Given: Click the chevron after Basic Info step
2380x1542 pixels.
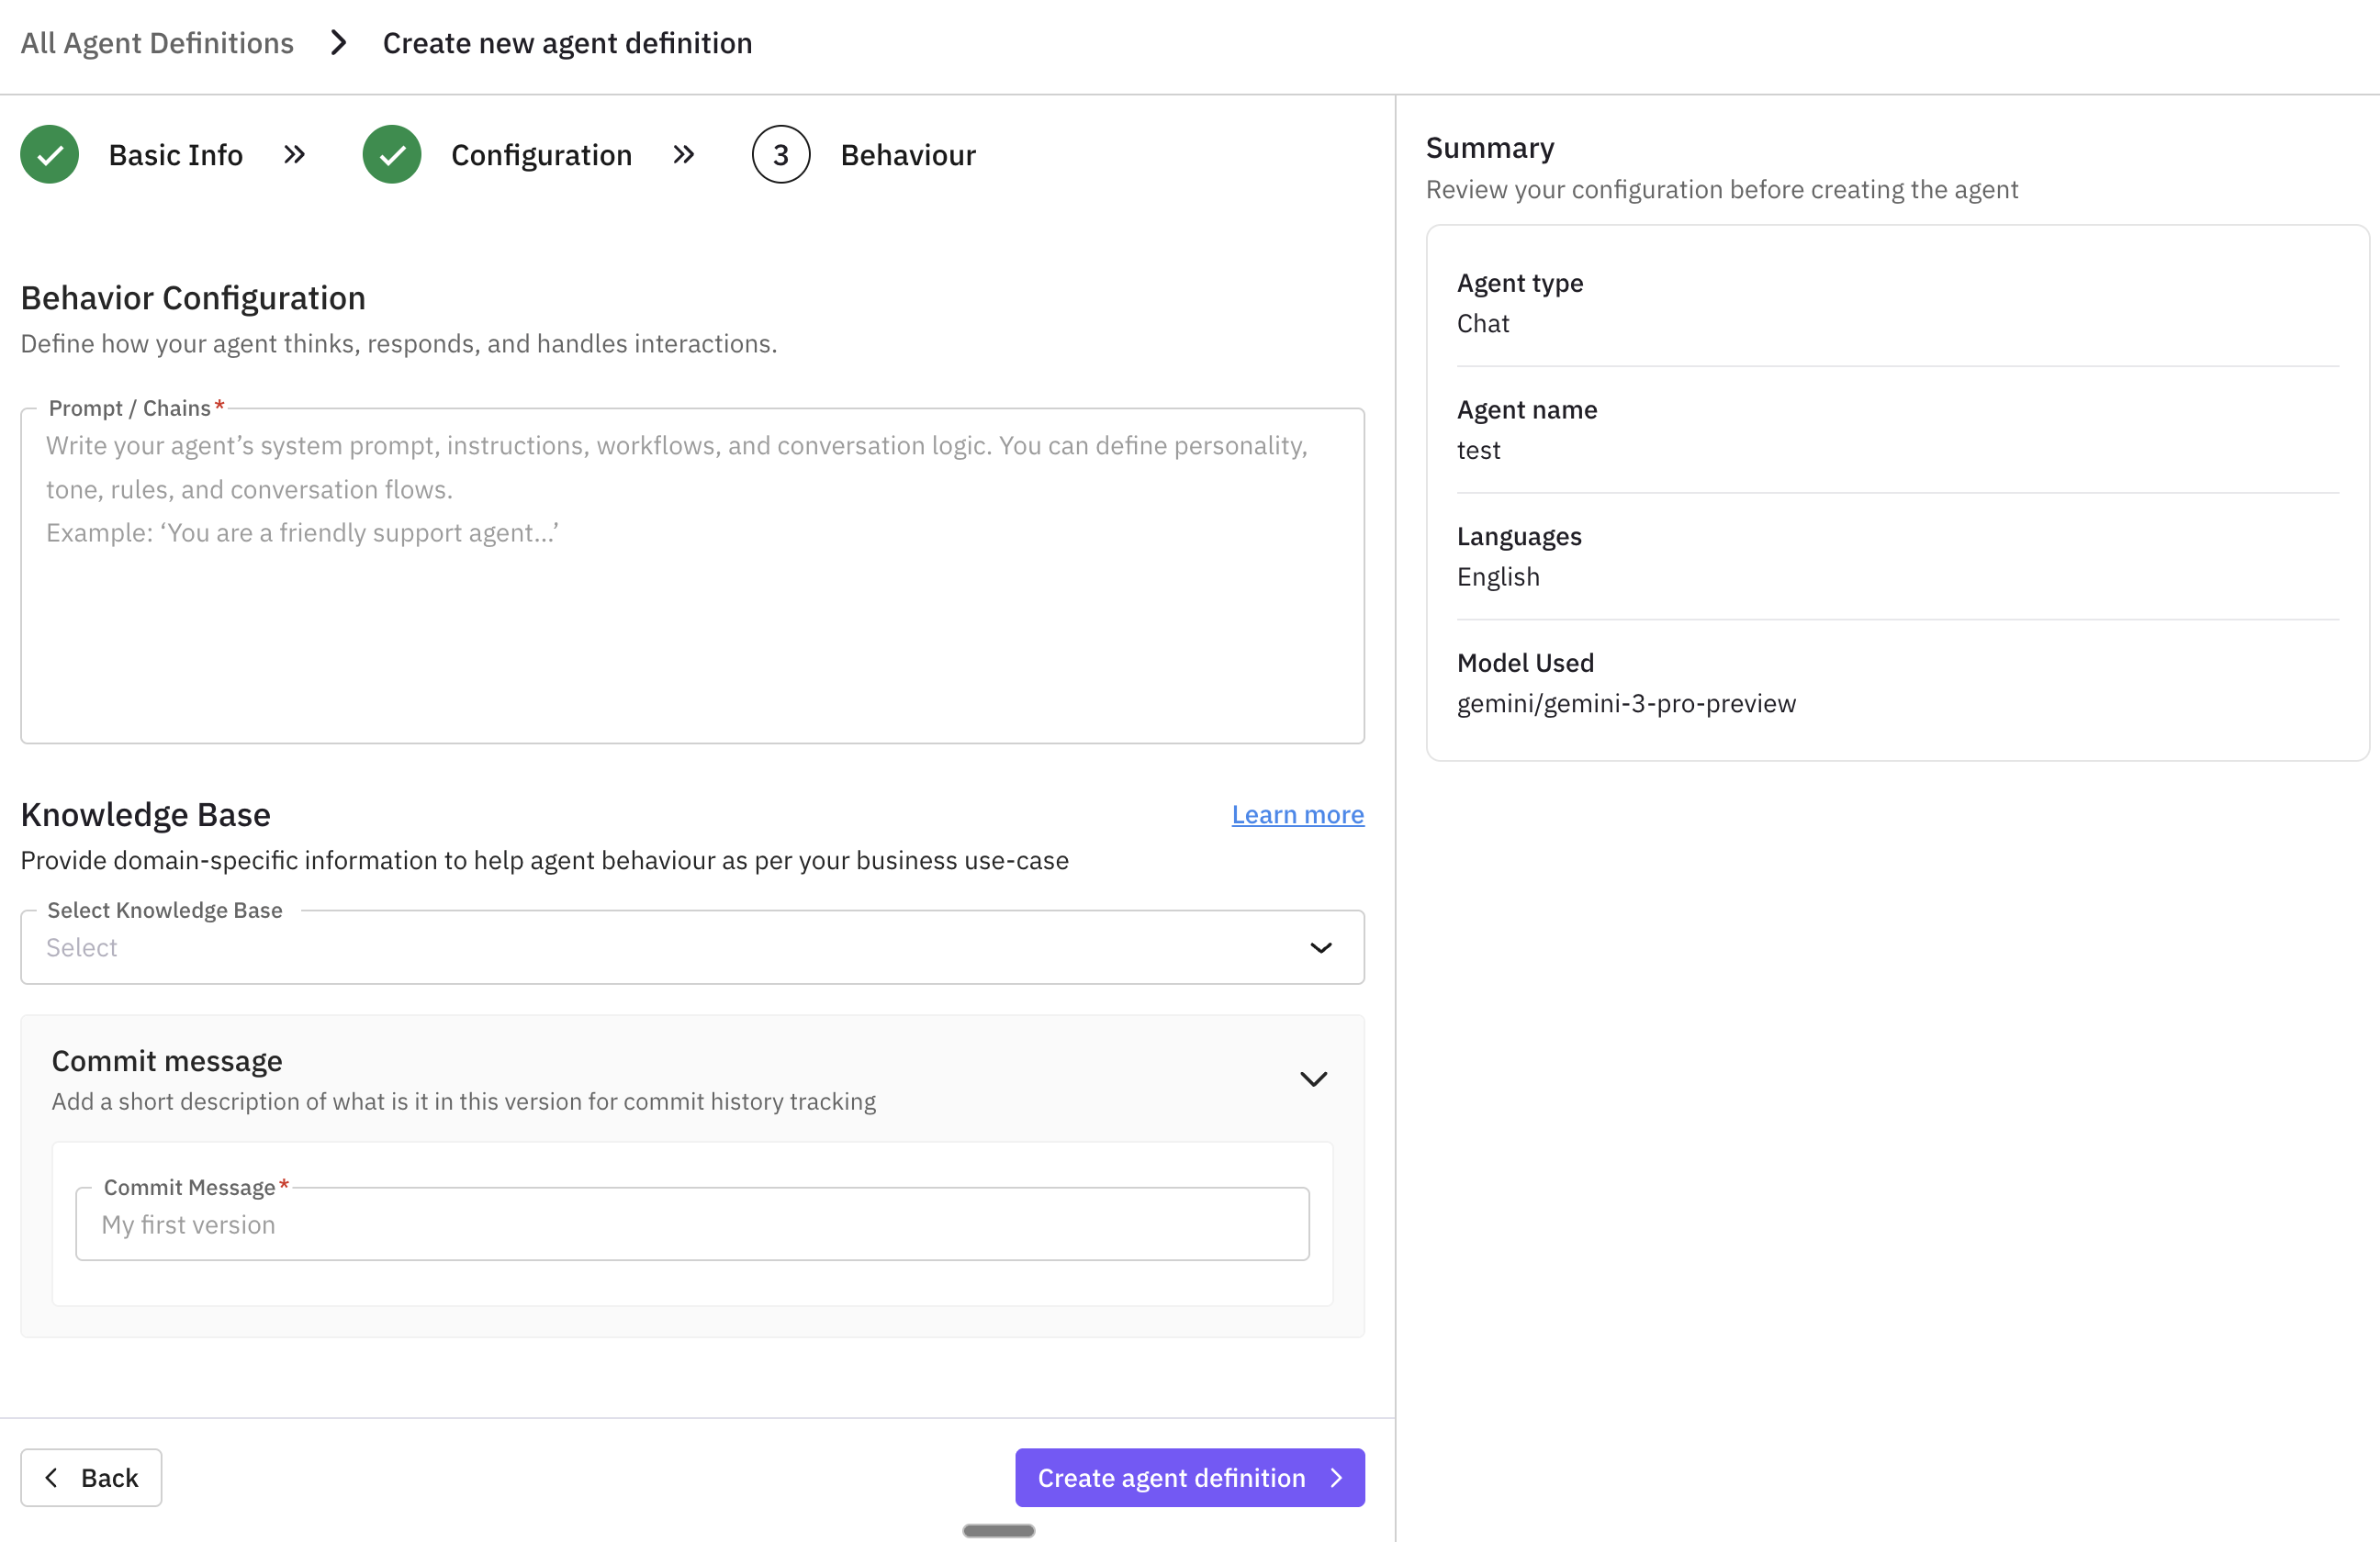Looking at the screenshot, I should pos(295,154).
